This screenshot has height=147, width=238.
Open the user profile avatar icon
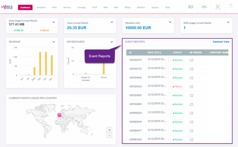[231, 6]
